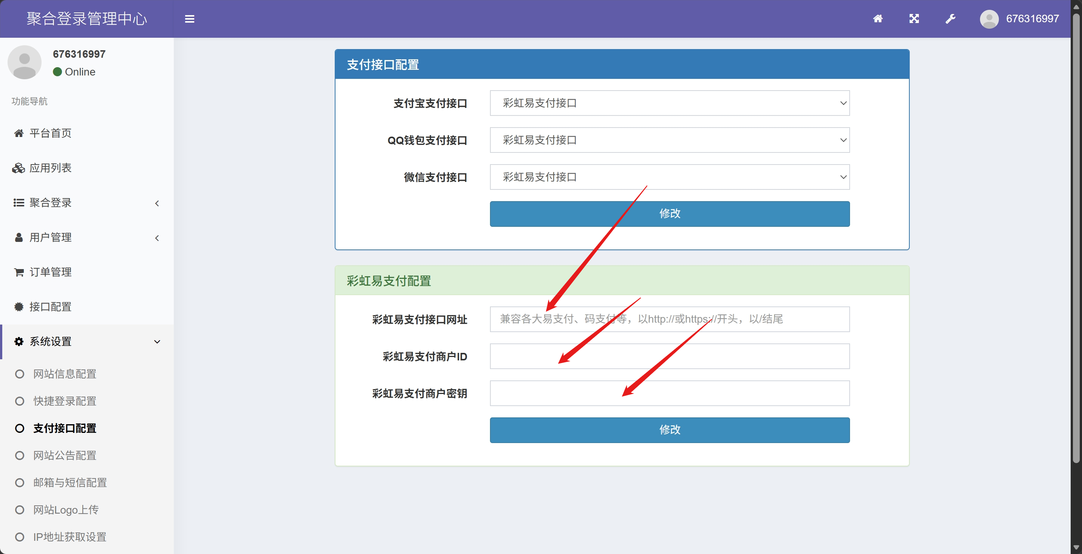Expand the 用户管理 submenu chevron
Viewport: 1082px width, 554px height.
click(x=157, y=239)
